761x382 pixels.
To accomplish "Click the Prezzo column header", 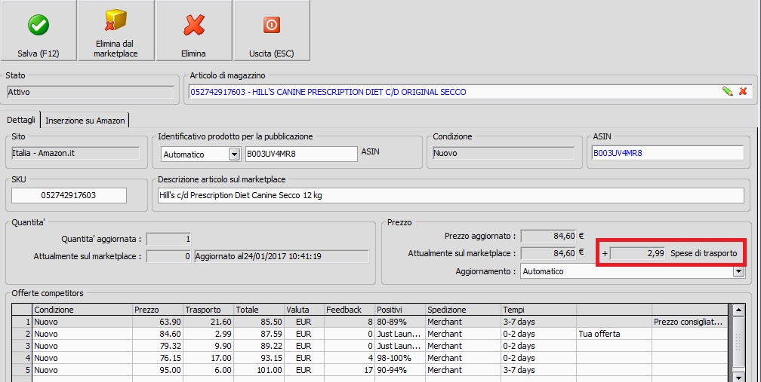I will point(157,309).
